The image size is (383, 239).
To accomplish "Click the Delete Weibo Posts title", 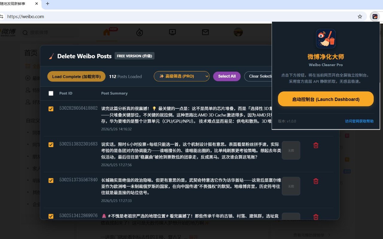I will tap(84, 56).
